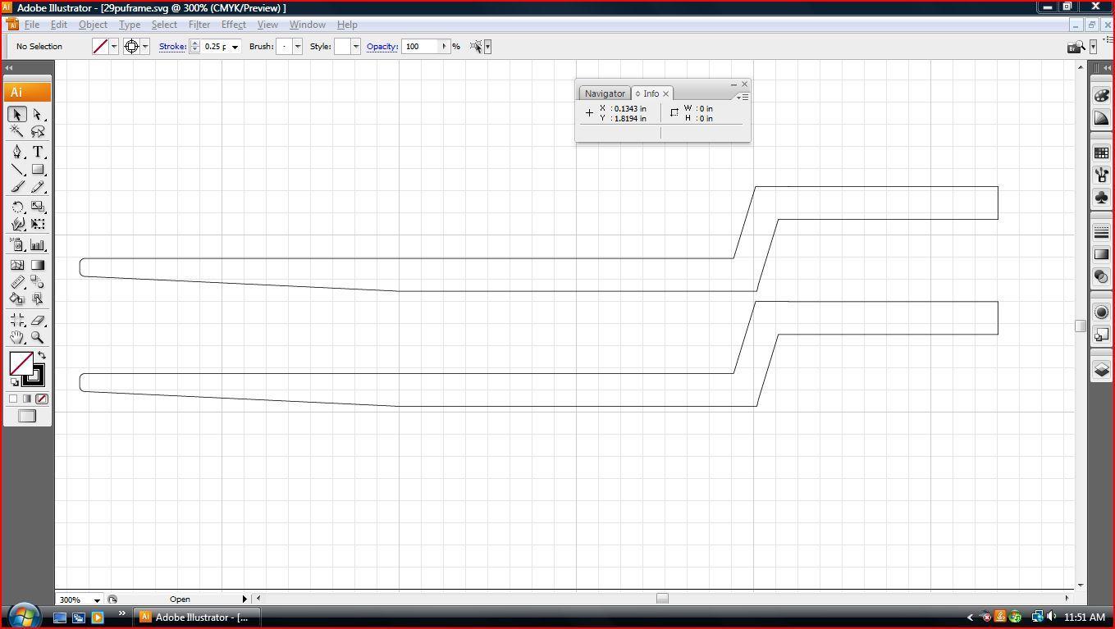Pick the Magic Wand tool
This screenshot has width=1115, height=629.
click(x=17, y=132)
